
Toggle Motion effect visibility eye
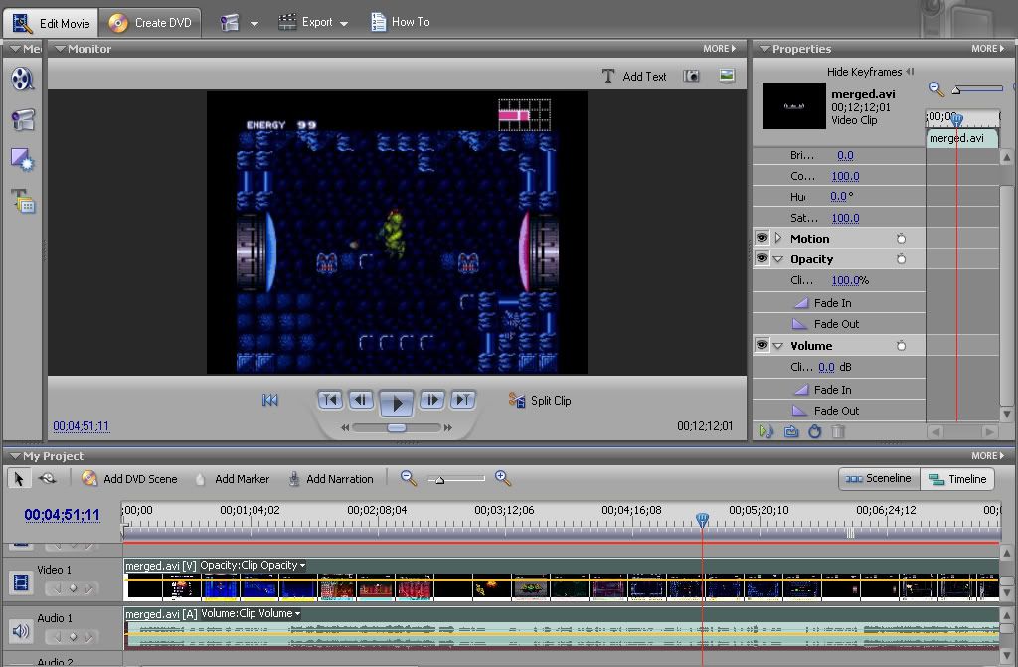(x=762, y=238)
